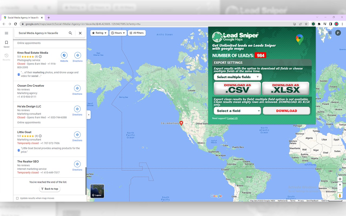Open a new browser tab

point(49,18)
